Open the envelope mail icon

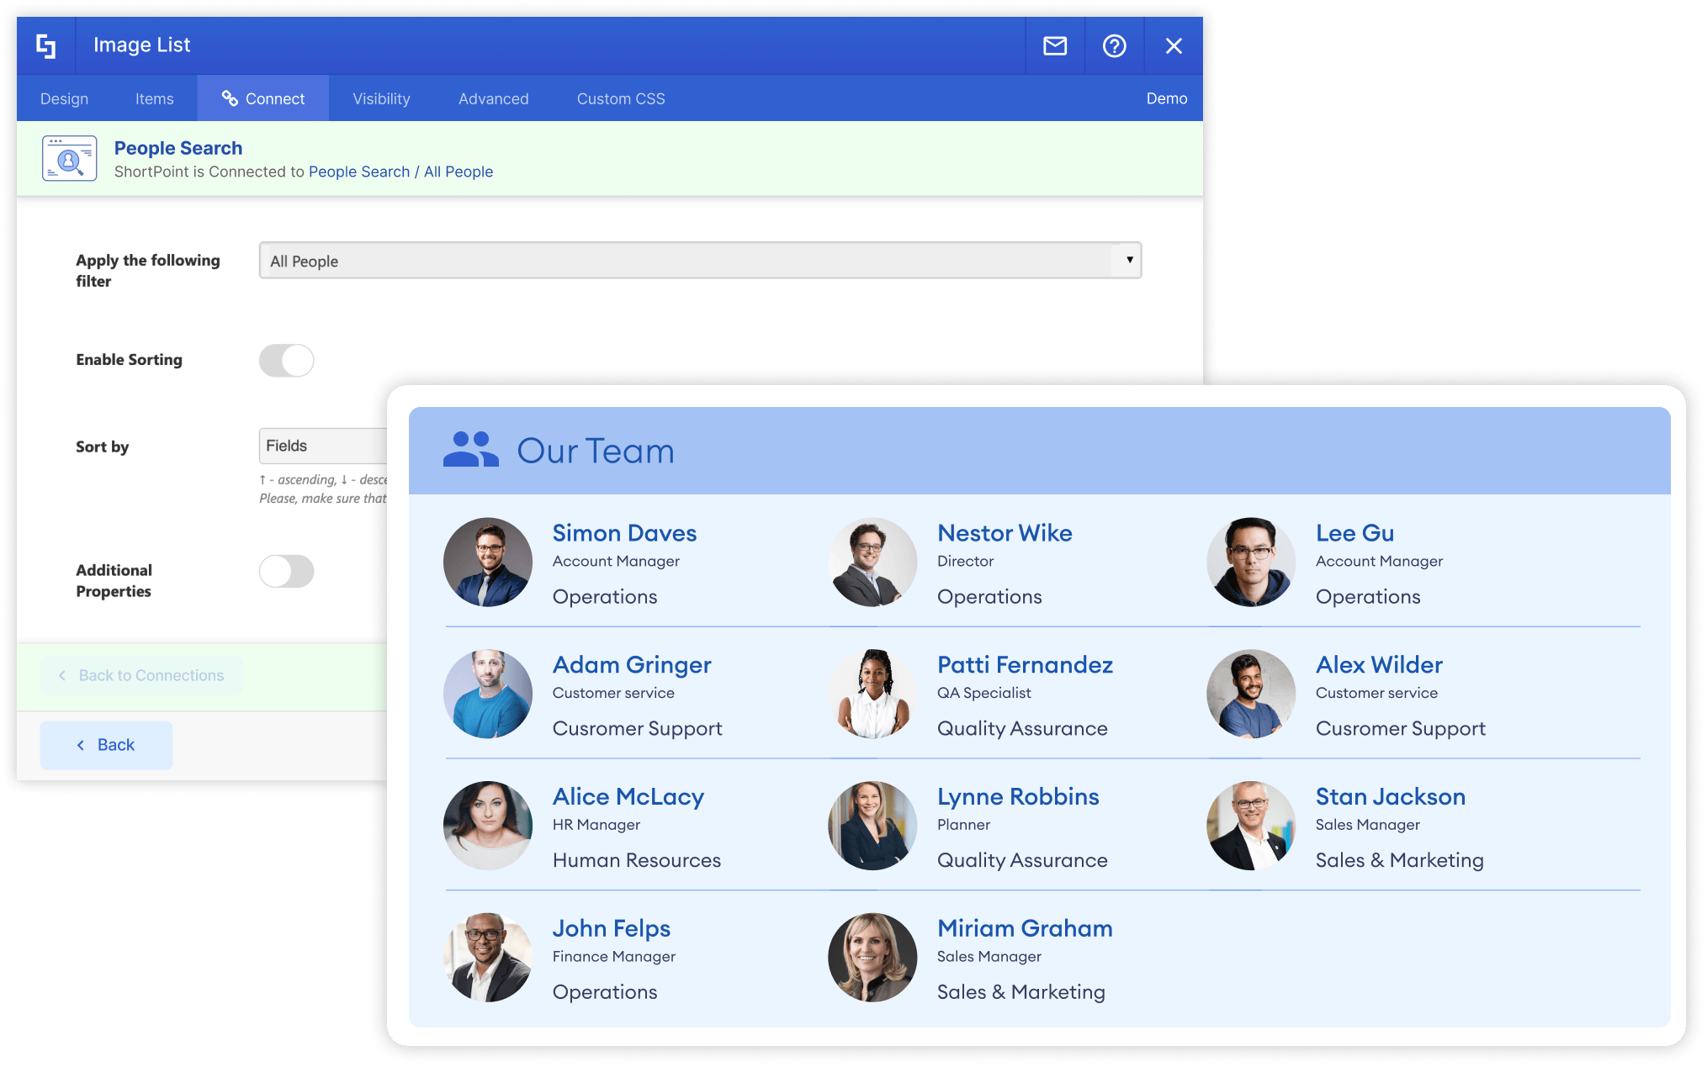point(1054,45)
